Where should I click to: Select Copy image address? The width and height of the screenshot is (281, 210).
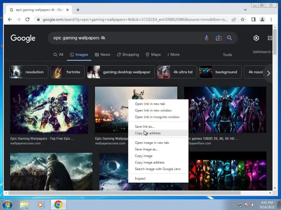(158, 162)
